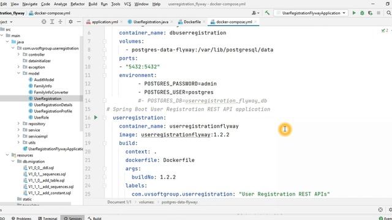Image resolution: width=392 pixels, height=220 pixels.
Task: Collapse the model package
Action: [x=18, y=73]
